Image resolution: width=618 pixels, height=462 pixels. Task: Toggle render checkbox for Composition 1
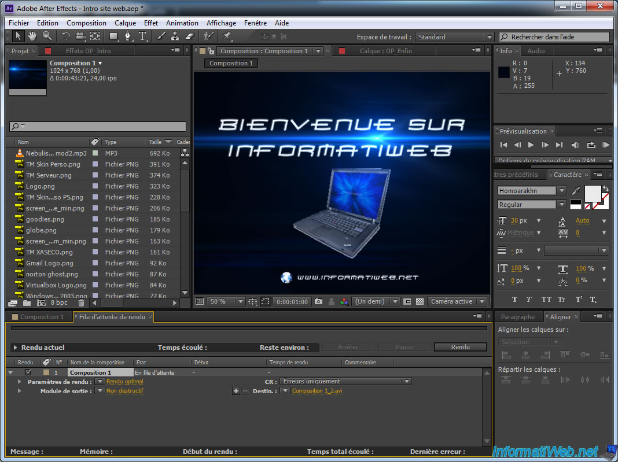[x=28, y=372]
